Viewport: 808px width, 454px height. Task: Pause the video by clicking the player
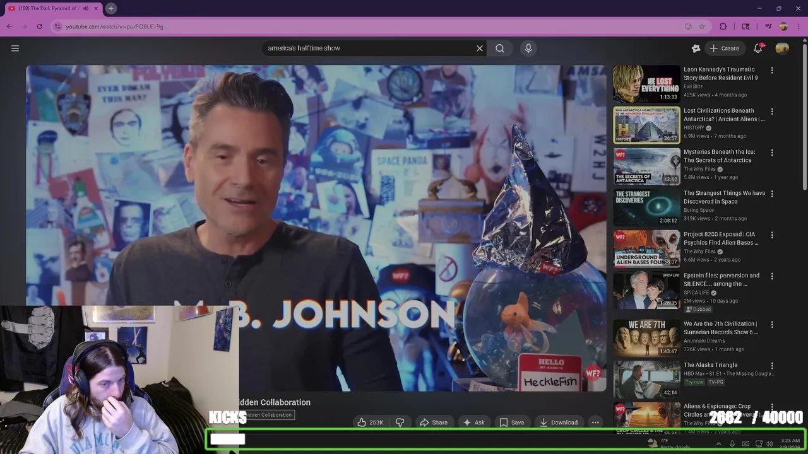316,228
